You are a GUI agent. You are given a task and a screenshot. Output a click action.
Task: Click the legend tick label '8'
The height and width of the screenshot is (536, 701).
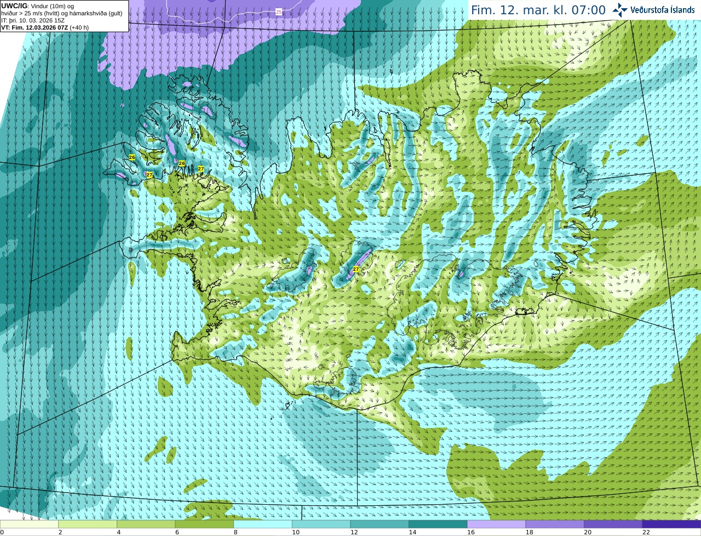coord(235,532)
